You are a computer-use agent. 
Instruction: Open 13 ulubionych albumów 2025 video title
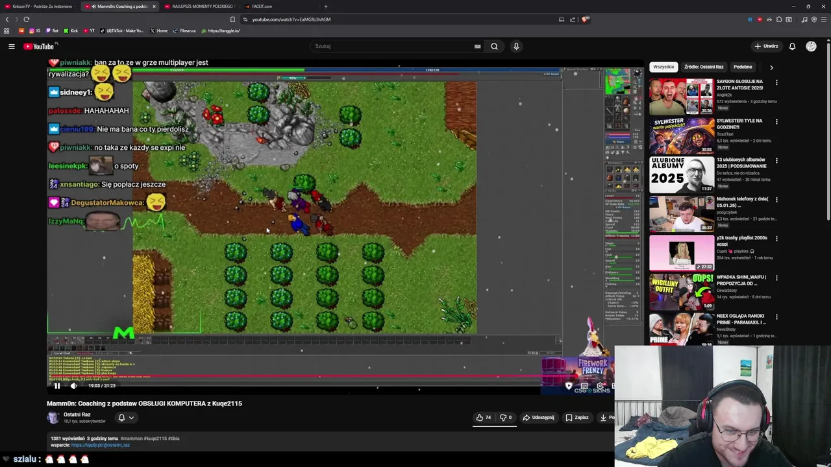coord(741,162)
